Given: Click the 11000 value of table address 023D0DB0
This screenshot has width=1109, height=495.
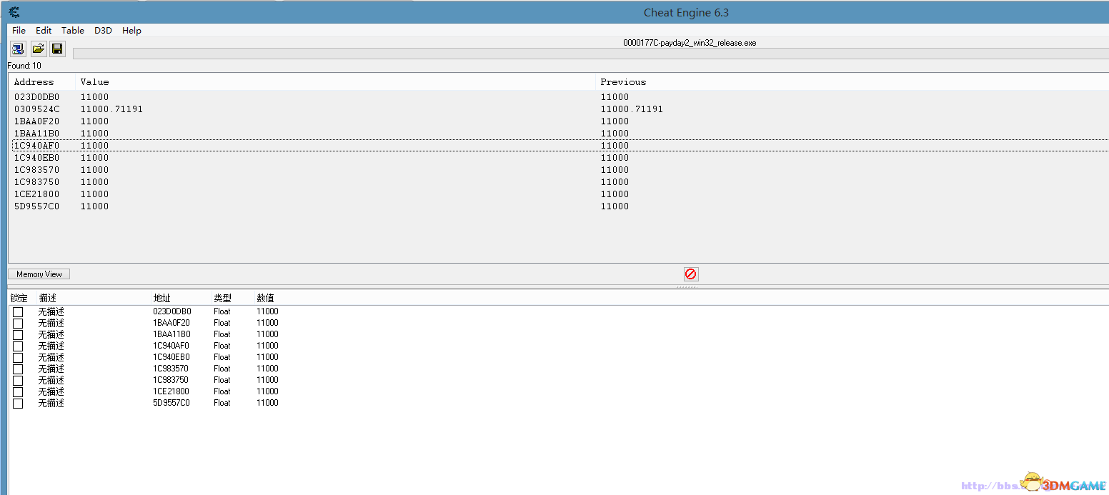Looking at the screenshot, I should click(267, 311).
